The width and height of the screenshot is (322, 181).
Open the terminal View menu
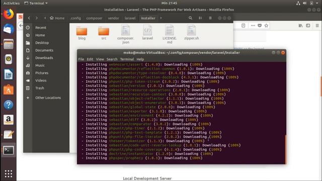(x=100, y=59)
